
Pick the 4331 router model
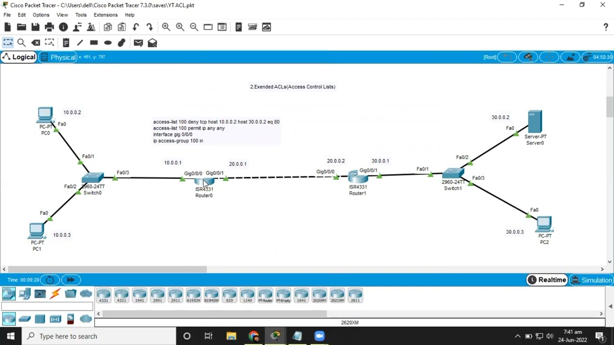pyautogui.click(x=104, y=295)
